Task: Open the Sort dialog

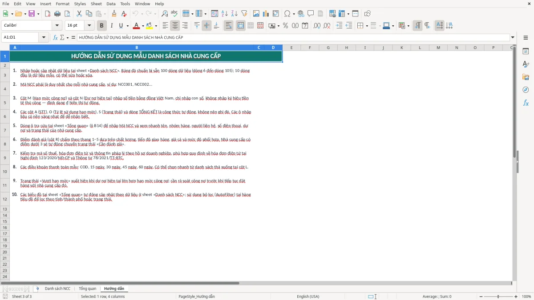Action: click(x=214, y=14)
